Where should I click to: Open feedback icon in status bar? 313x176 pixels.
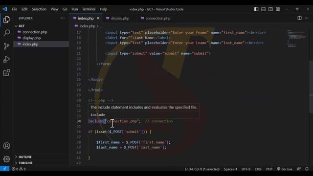click(x=299, y=169)
